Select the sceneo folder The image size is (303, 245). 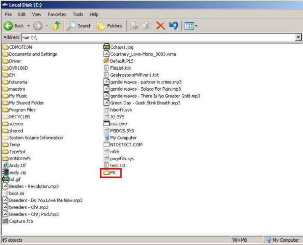13,124
